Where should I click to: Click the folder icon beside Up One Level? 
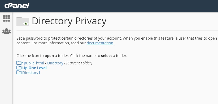tap(19, 68)
